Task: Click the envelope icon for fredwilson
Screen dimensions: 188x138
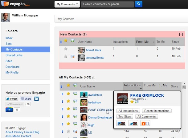Action: tap(75, 101)
